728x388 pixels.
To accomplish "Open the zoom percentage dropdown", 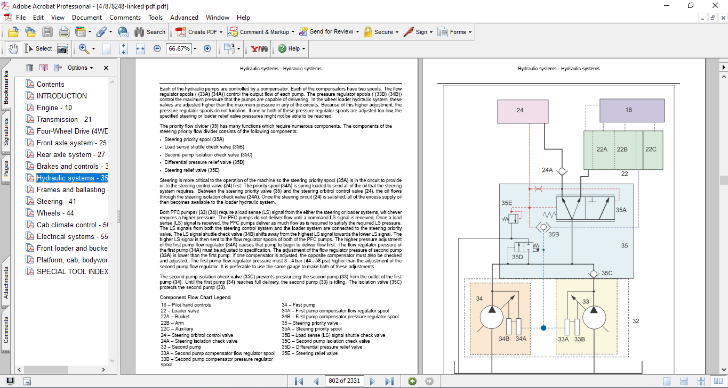I will tap(195, 48).
